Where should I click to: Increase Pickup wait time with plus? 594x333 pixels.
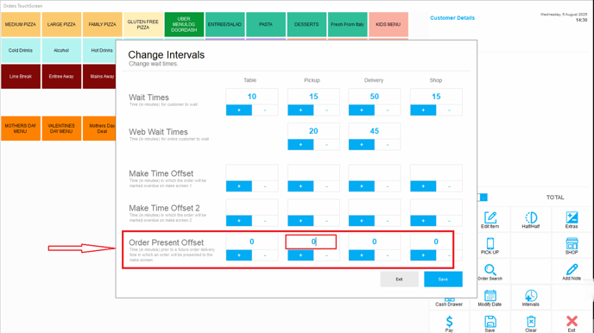300,110
